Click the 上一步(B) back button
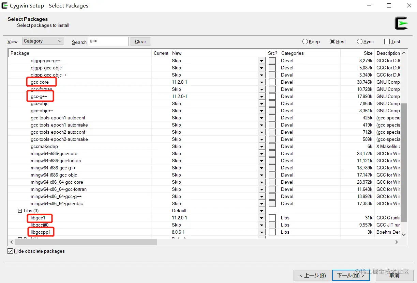This screenshot has height=283, width=417. click(x=313, y=275)
